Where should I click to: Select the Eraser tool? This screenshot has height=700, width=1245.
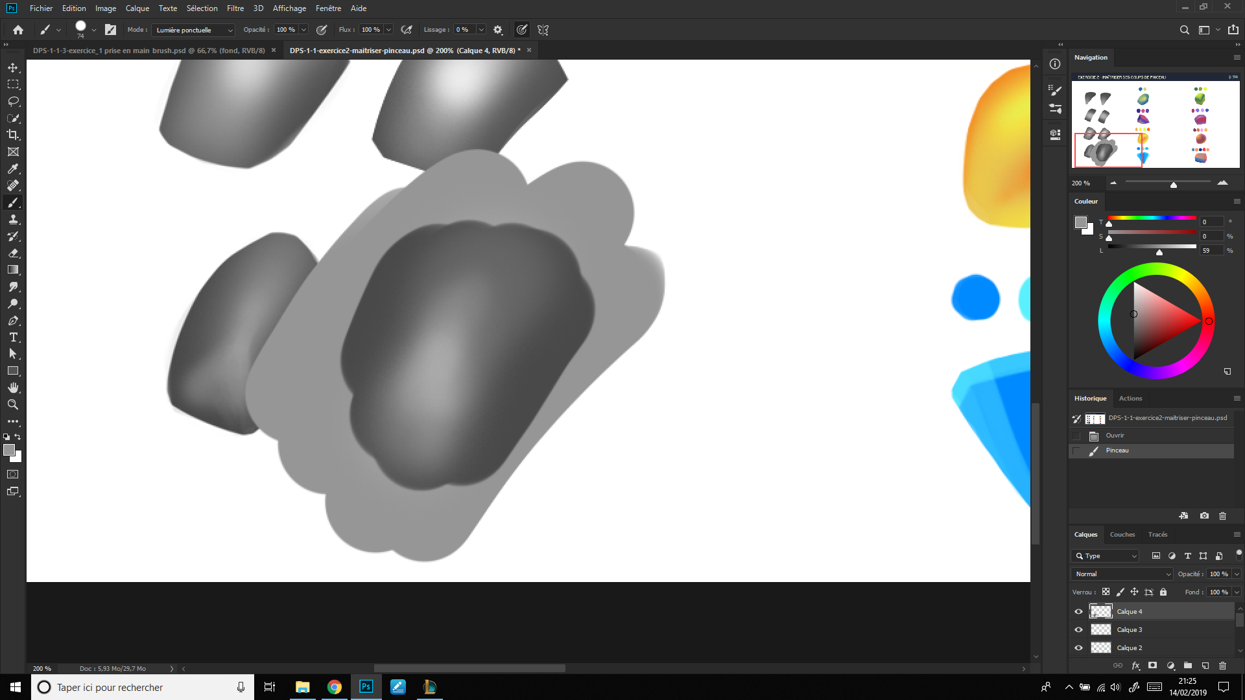click(x=13, y=253)
